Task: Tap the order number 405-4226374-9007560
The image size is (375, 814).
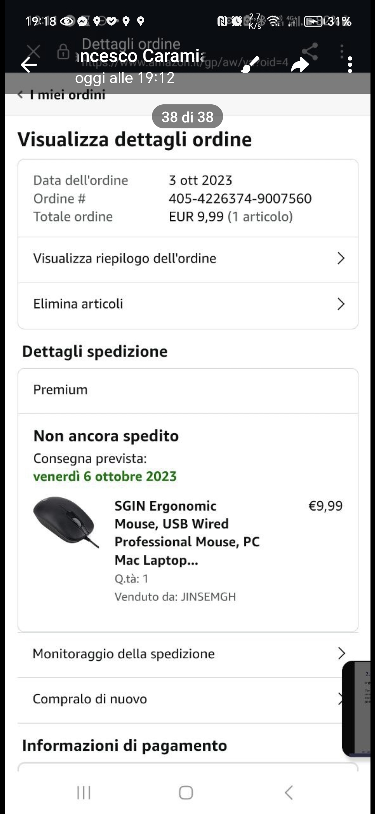Action: click(x=240, y=199)
